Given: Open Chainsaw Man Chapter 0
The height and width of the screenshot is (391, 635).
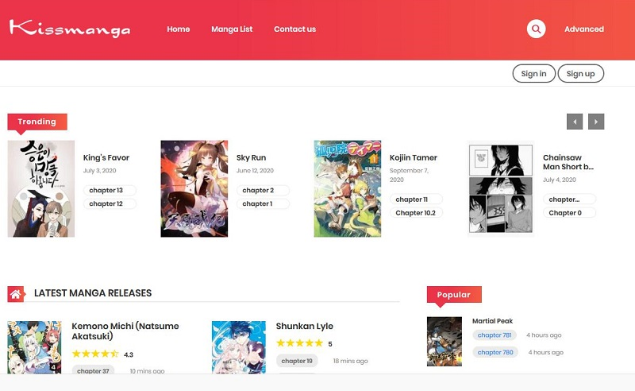Looking at the screenshot, I should [569, 212].
